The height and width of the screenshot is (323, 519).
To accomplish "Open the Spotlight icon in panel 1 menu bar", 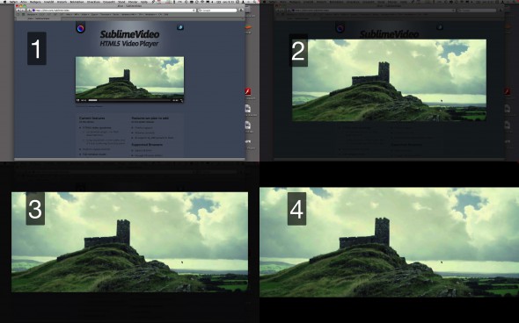I will coord(254,2).
